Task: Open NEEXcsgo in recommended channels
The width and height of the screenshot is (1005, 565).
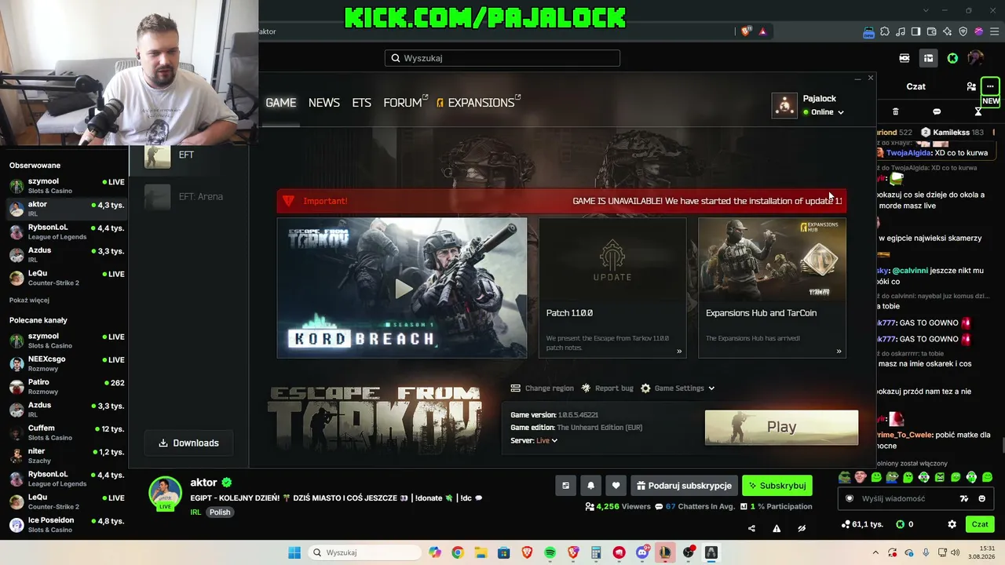Action: [x=67, y=363]
